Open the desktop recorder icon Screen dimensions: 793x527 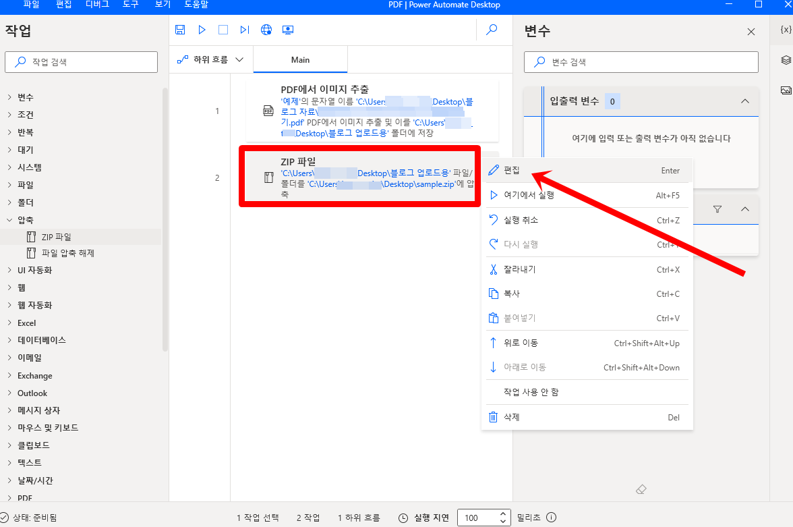coord(288,29)
